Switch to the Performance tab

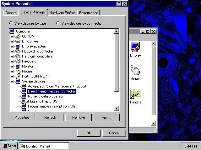(89, 13)
